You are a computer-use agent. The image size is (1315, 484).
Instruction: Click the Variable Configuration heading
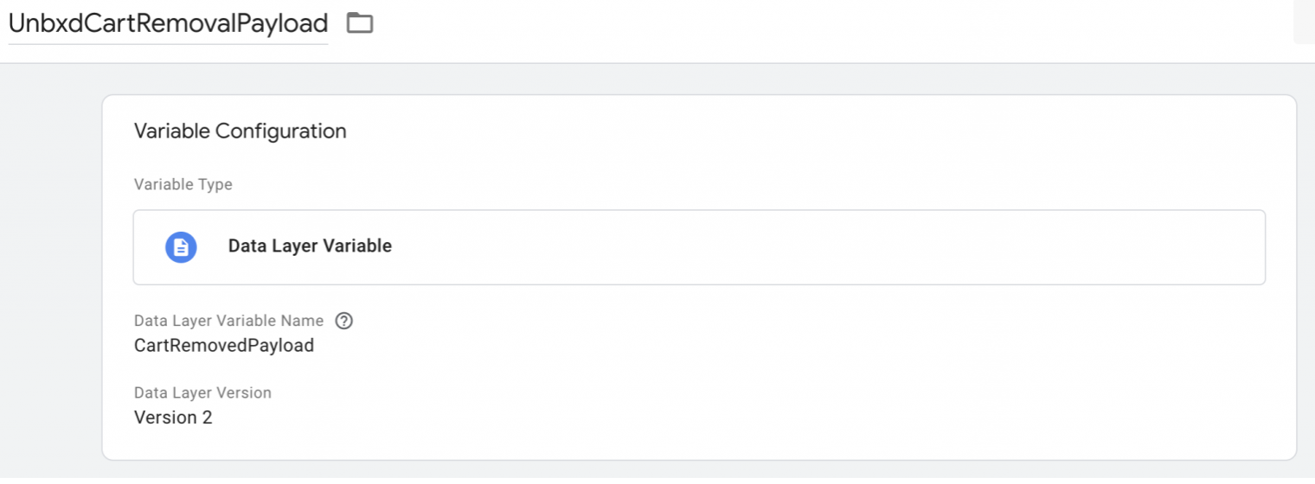(x=241, y=131)
